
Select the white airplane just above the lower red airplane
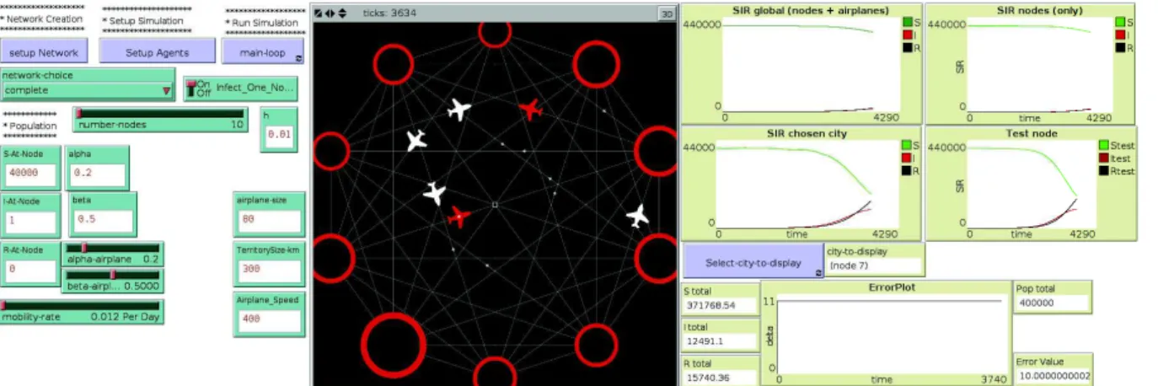[x=434, y=193]
